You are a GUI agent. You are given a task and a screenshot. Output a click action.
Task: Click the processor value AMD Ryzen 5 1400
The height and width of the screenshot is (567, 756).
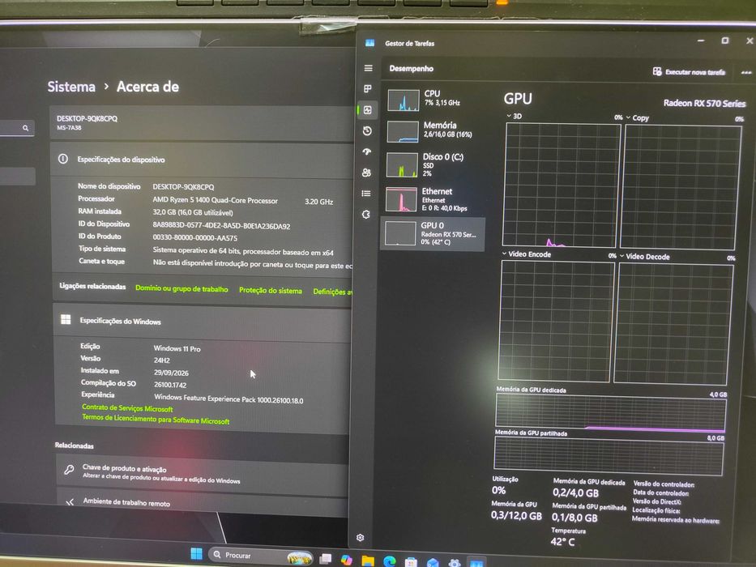tap(215, 200)
